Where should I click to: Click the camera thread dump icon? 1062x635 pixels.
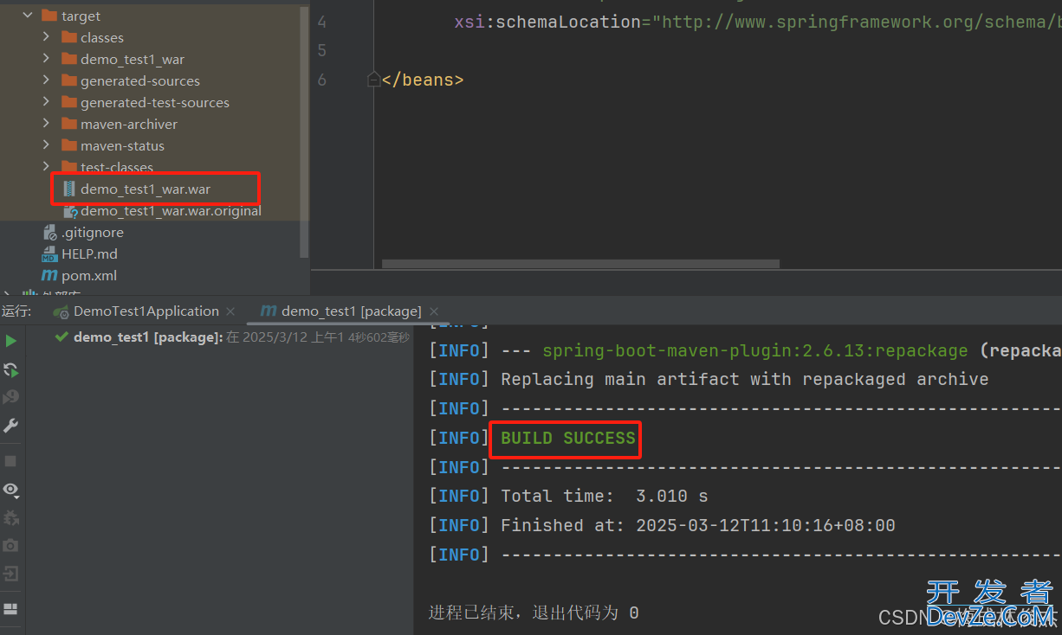10,546
